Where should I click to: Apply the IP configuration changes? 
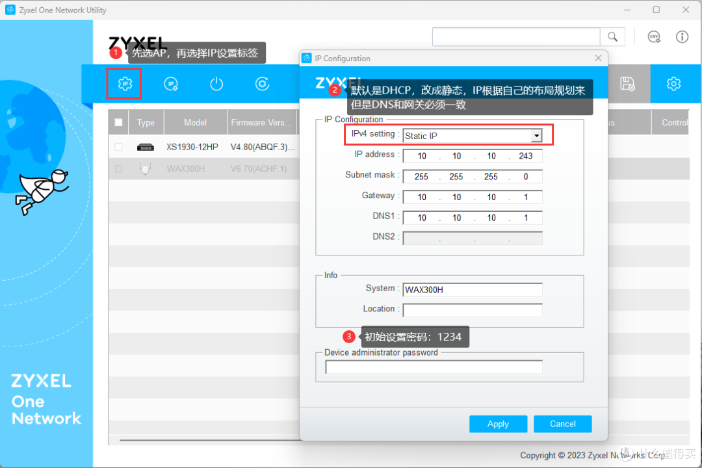498,423
